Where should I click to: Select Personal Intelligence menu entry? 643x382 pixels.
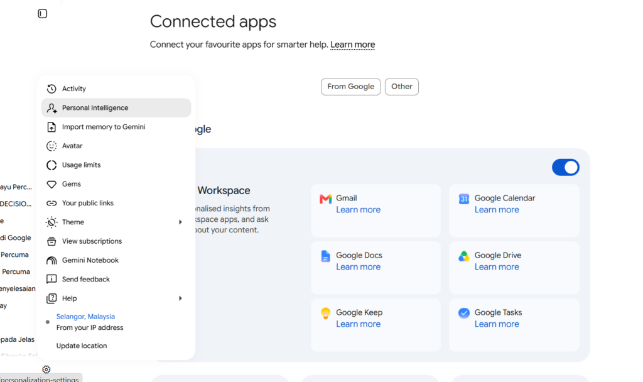click(116, 108)
